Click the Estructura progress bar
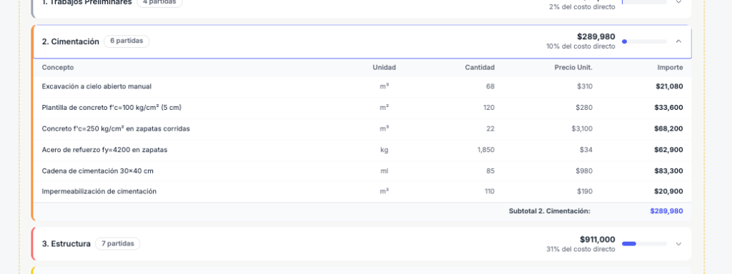 coord(644,244)
